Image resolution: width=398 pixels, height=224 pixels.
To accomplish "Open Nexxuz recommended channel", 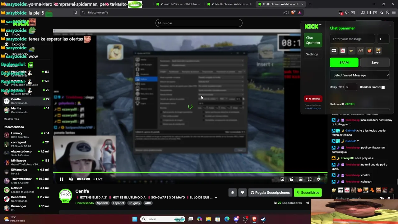I will [x=26, y=190].
